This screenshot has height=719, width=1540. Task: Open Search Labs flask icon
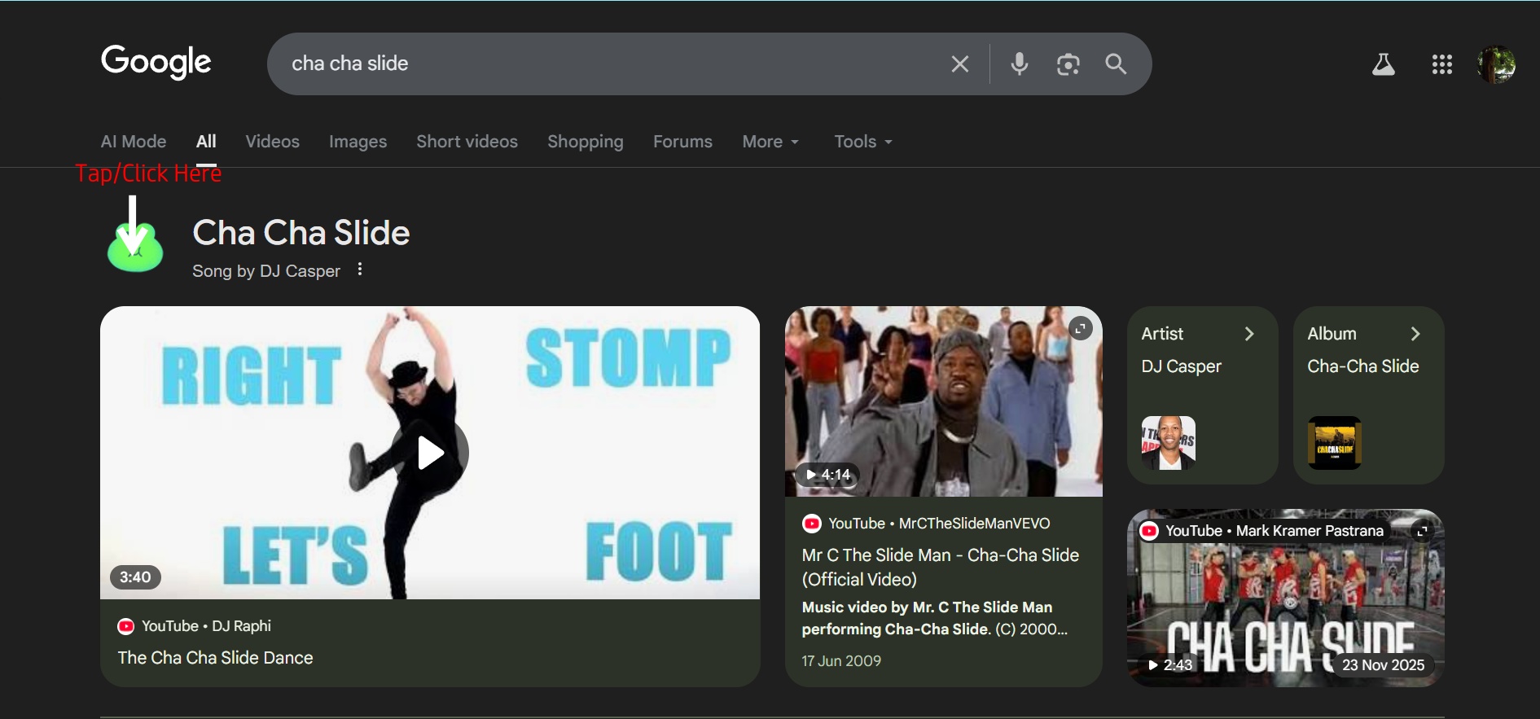(x=1383, y=64)
